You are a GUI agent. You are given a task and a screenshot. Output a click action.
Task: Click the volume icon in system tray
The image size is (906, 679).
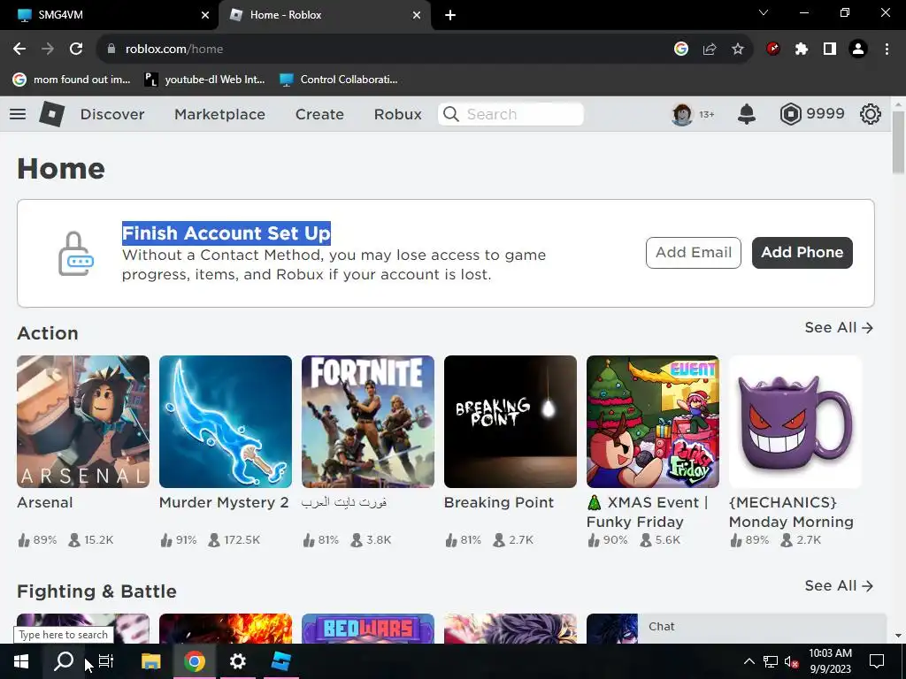[x=791, y=661]
